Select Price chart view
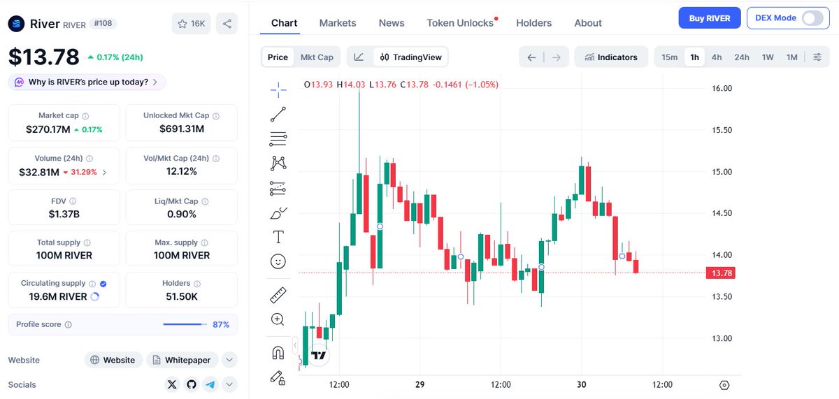Image resolution: width=839 pixels, height=399 pixels. [278, 57]
